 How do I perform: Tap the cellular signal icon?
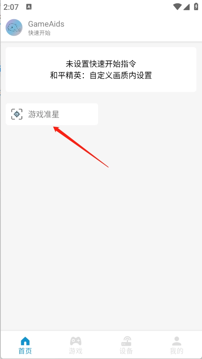(x=186, y=7)
